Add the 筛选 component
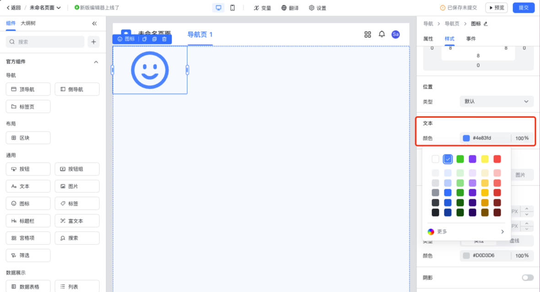540x292 pixels. [28, 255]
